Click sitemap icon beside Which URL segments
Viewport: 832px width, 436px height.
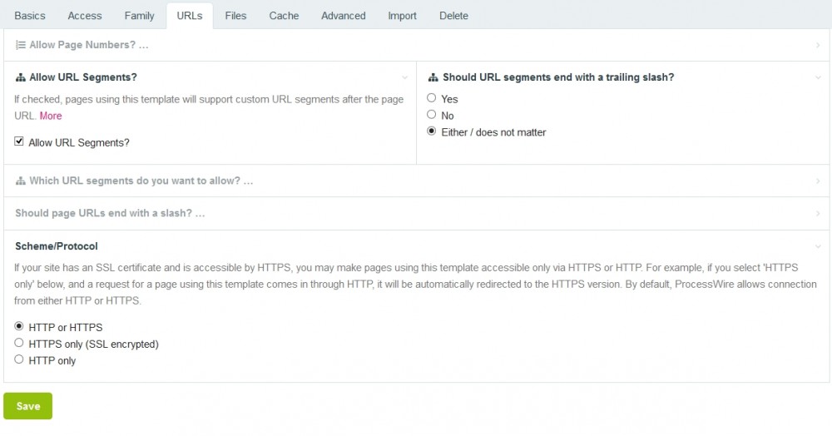[21, 181]
